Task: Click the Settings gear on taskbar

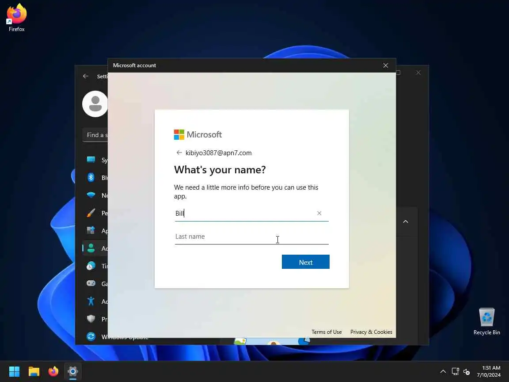Action: (73, 371)
